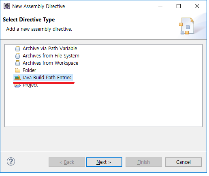
Task: Select the Folder directive type
Action: [29, 70]
